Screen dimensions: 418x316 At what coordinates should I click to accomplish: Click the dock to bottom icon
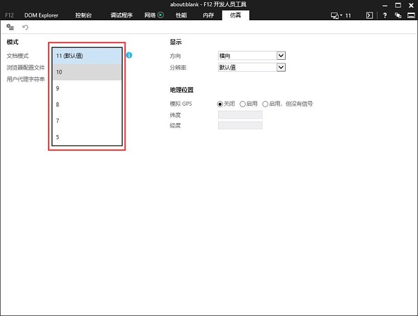click(411, 15)
